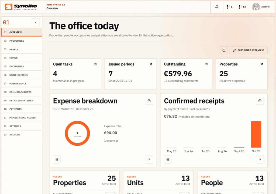Click the Customize Overview button
Screen dimensions: 276x194
tap(248, 50)
